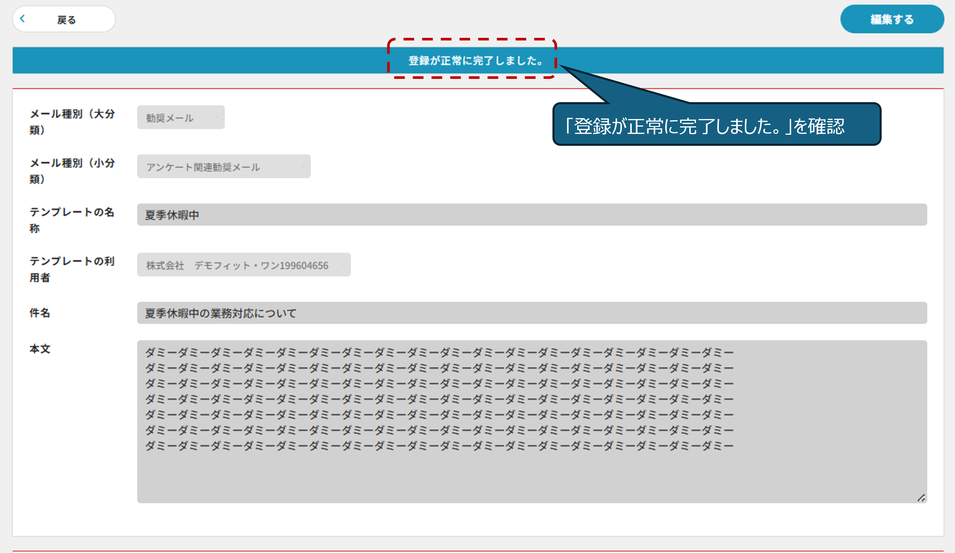Click the template name field 夏季休暇中
Viewport: 955px width, 553px height.
[532, 215]
